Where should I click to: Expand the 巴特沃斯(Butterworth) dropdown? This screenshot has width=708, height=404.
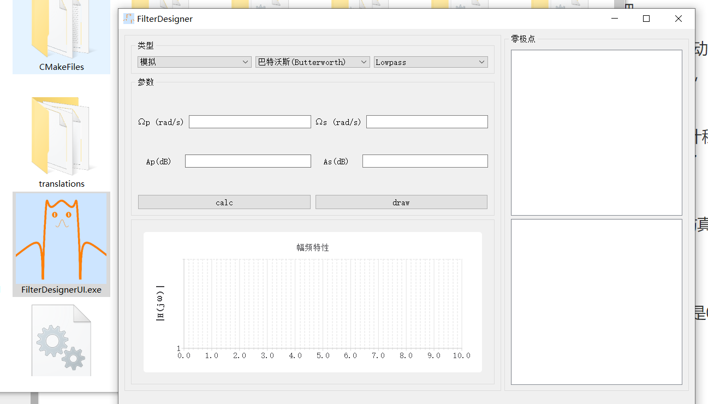click(313, 62)
